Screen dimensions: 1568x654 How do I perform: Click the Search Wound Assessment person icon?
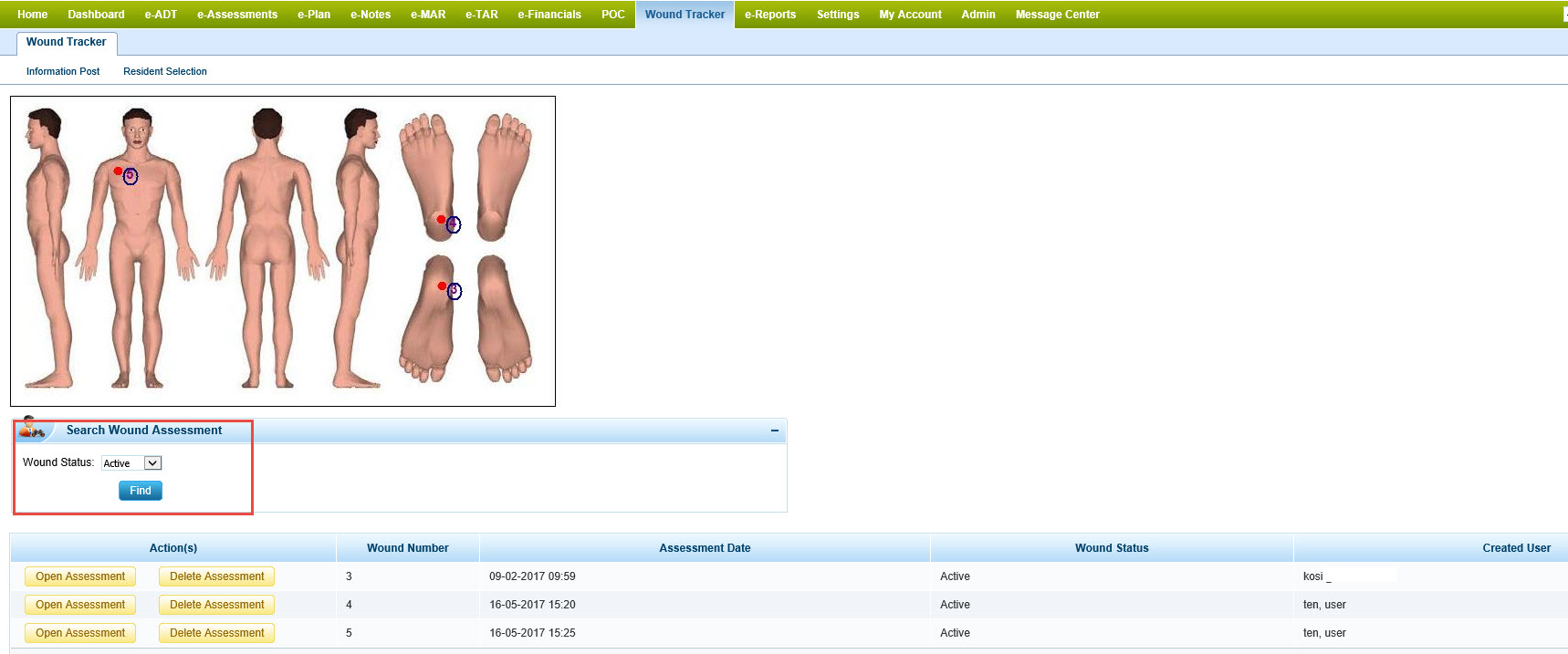click(x=32, y=428)
